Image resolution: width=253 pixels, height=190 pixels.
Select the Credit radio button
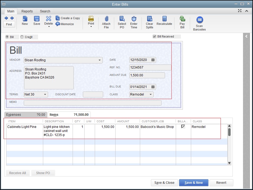22,37
